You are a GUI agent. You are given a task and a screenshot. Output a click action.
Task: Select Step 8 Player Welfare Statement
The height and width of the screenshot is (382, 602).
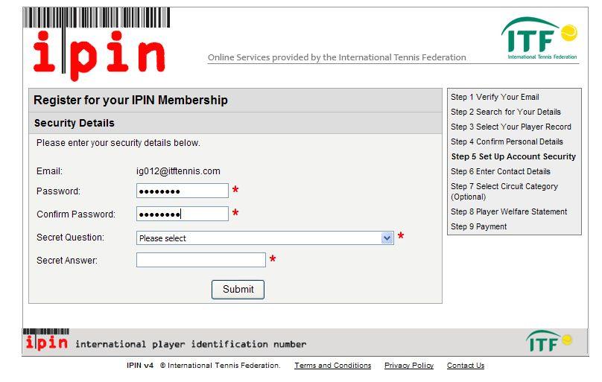(509, 211)
